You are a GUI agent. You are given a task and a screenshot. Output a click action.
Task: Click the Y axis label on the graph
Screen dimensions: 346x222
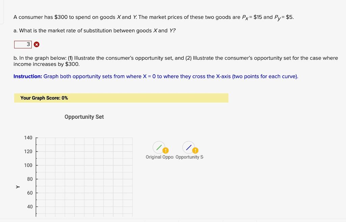pyautogui.click(x=18, y=187)
